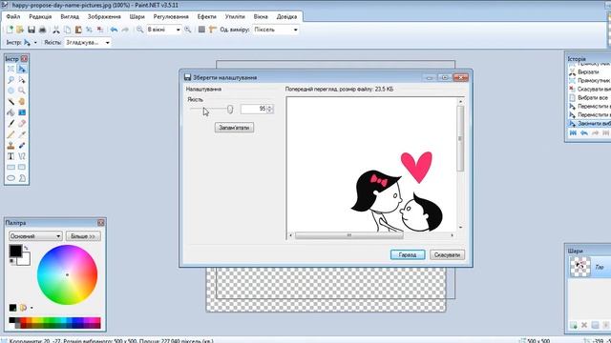This screenshot has height=343, width=611.
Task: Select the Move Selection tool
Action: (x=22, y=80)
